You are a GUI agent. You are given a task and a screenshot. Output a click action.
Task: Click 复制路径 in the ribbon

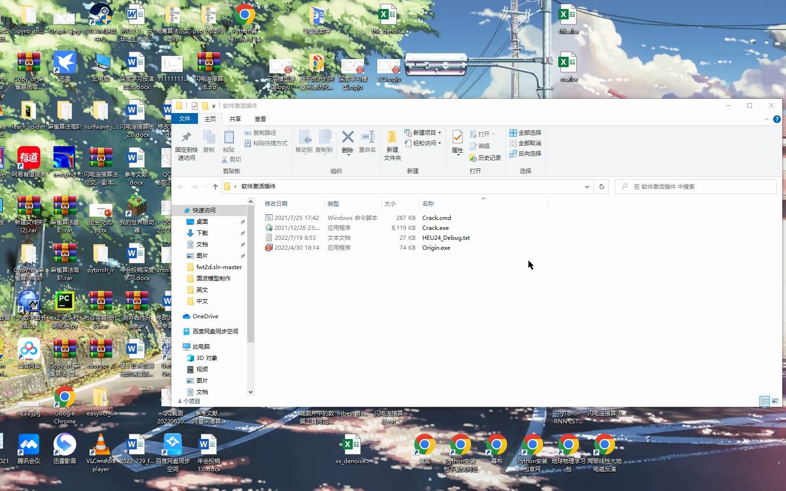260,133
